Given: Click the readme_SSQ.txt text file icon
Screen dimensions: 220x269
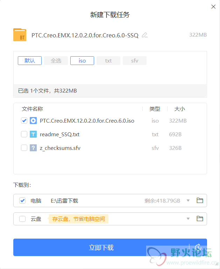Looking at the screenshot, I should 33,134.
